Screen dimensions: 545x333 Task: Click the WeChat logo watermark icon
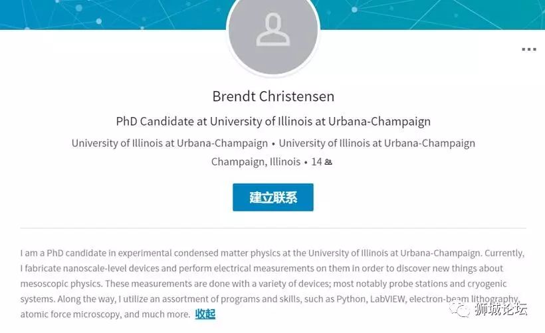click(x=459, y=309)
